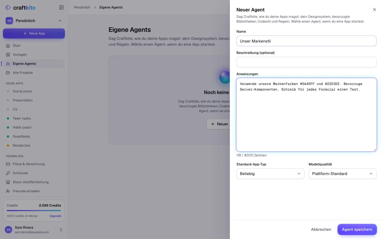This screenshot has width=383, height=239.
Task: Open the Presentation app
Action: click(x=34, y=100)
